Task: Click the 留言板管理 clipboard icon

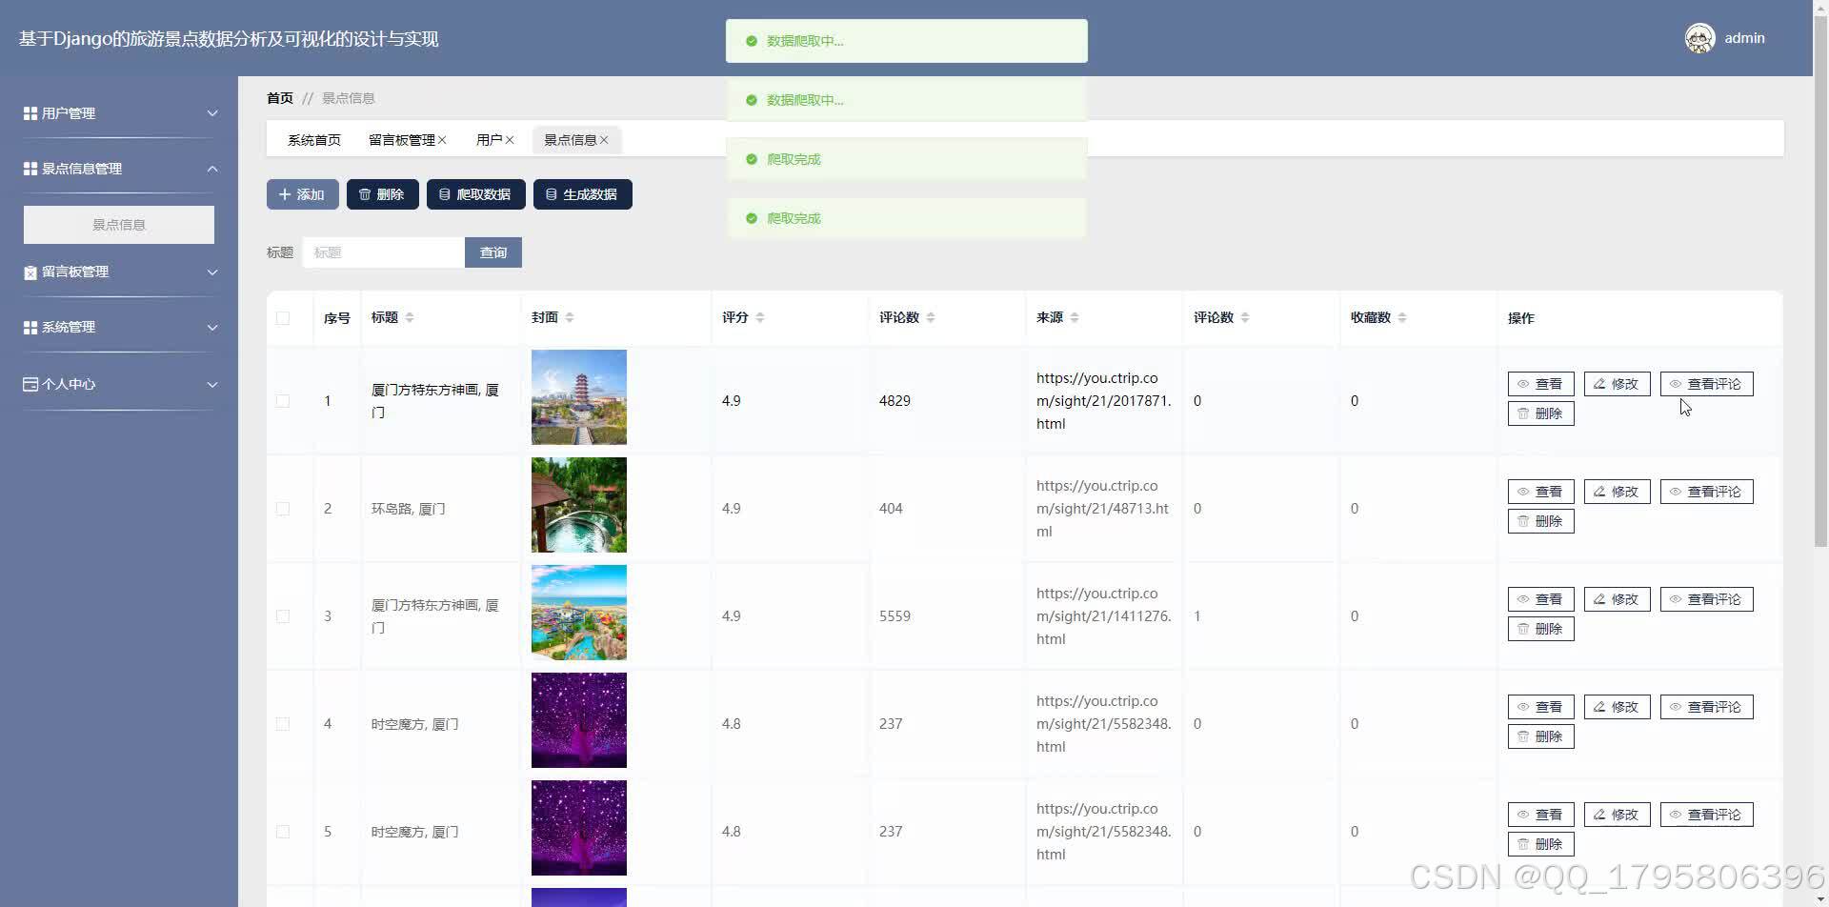Action: click(x=30, y=272)
